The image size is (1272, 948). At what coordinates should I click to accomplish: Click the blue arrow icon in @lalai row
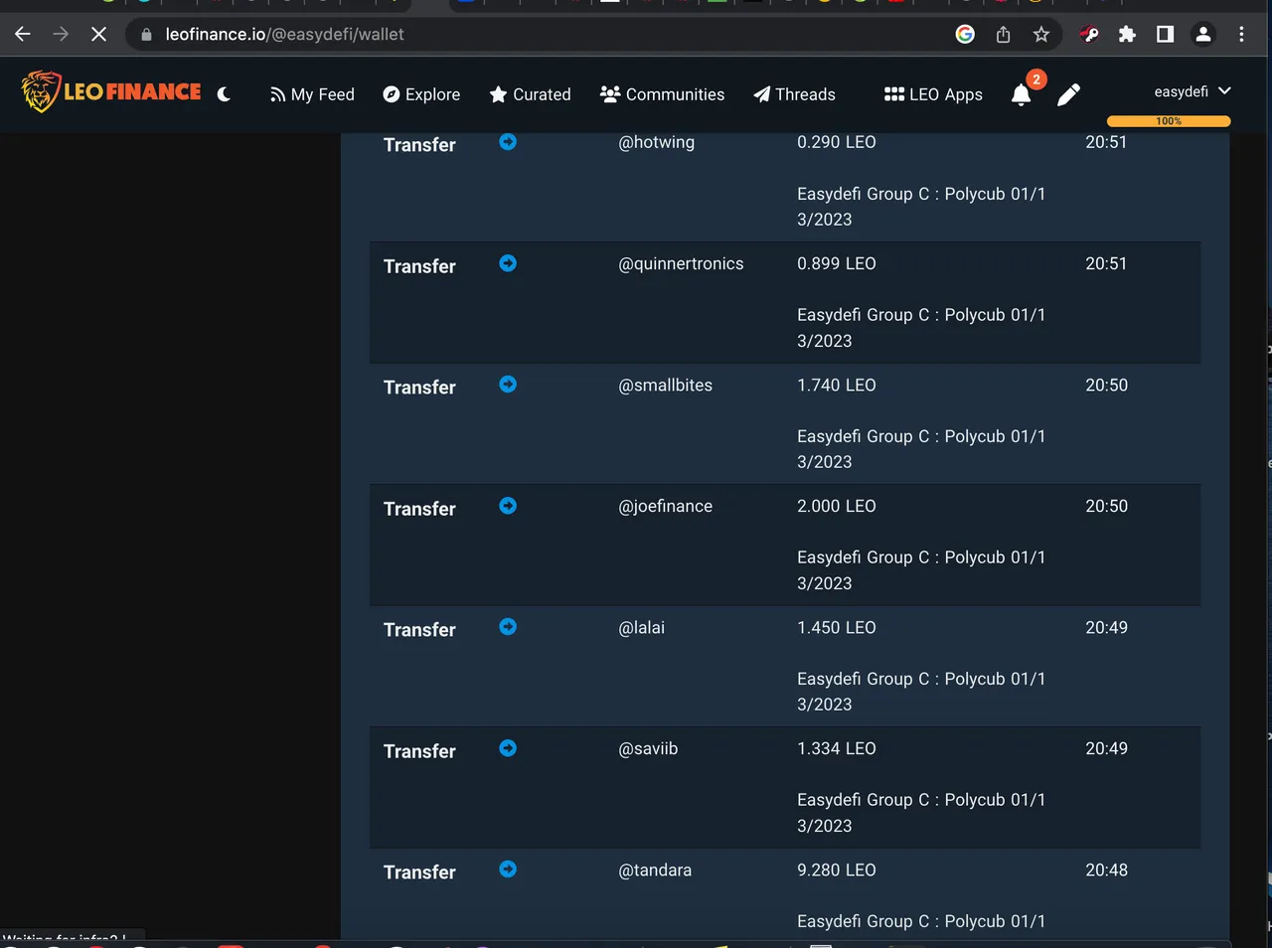[508, 627]
